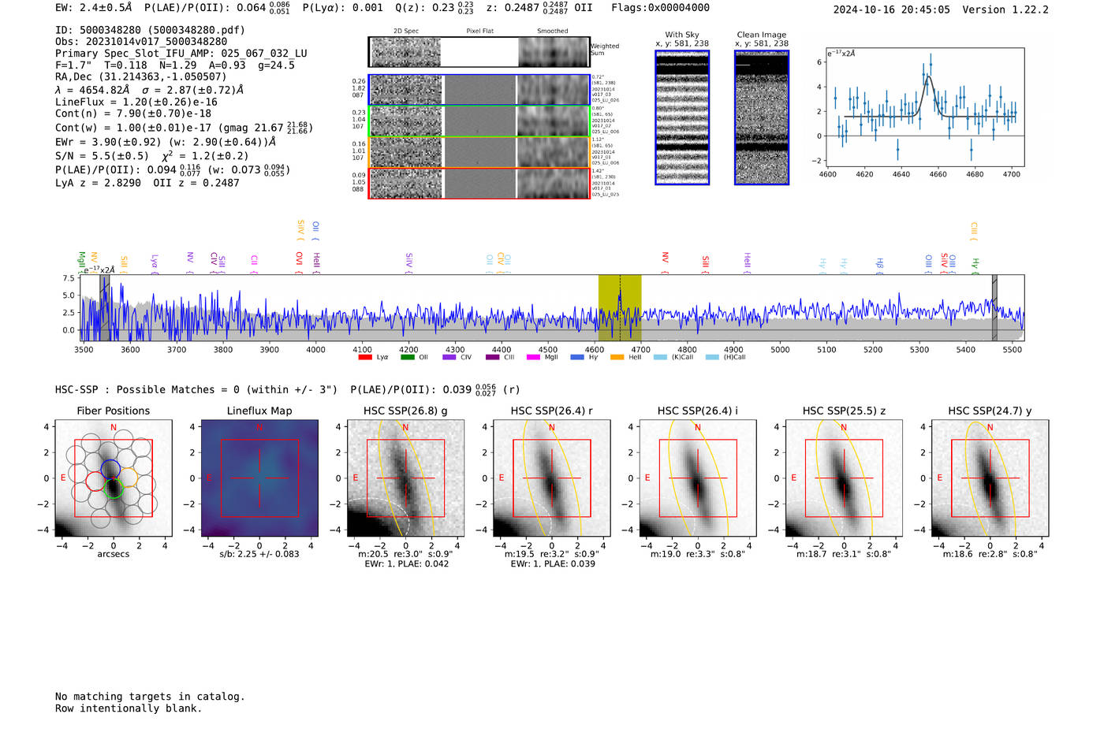Select the Weighted Sum 2D spectrum row
The height and width of the screenshot is (751, 1104).
point(479,52)
